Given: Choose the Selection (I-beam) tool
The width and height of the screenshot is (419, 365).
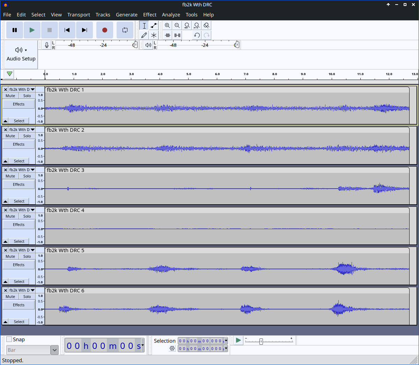Looking at the screenshot, I should 144,25.
